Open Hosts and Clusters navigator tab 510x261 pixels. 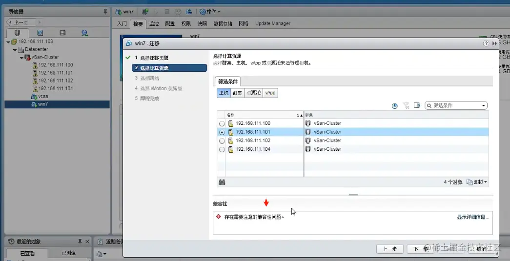(18, 33)
